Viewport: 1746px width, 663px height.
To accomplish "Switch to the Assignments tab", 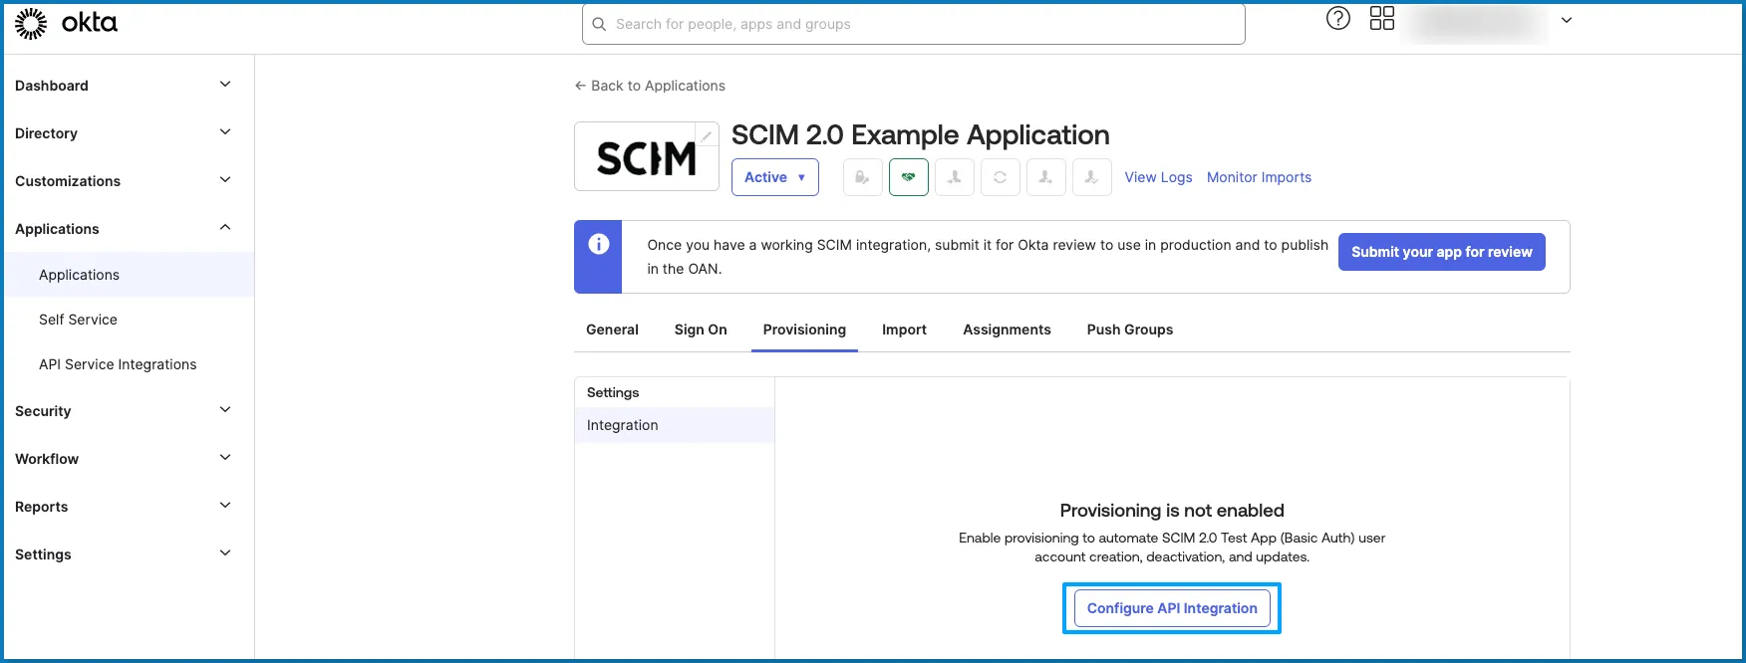I will coord(1006,330).
